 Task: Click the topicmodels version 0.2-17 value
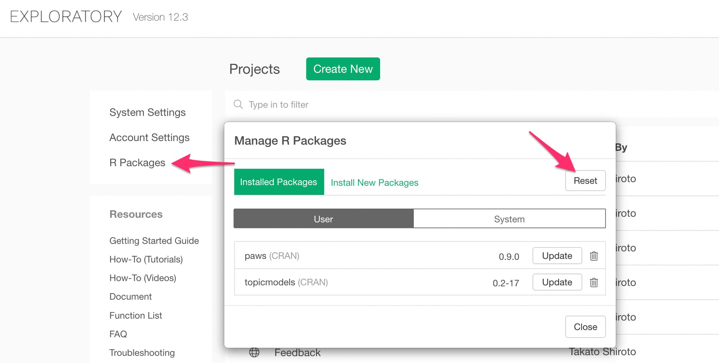(506, 283)
